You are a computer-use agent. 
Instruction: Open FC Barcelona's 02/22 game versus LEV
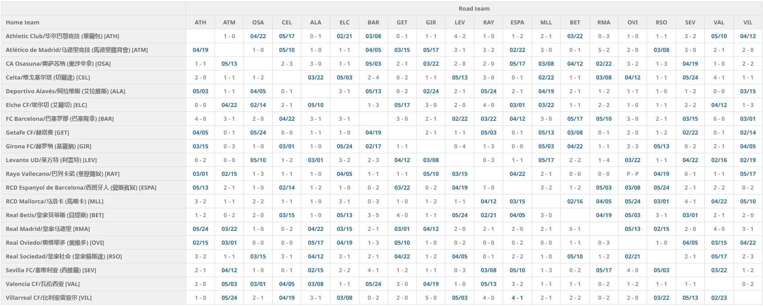pos(460,119)
